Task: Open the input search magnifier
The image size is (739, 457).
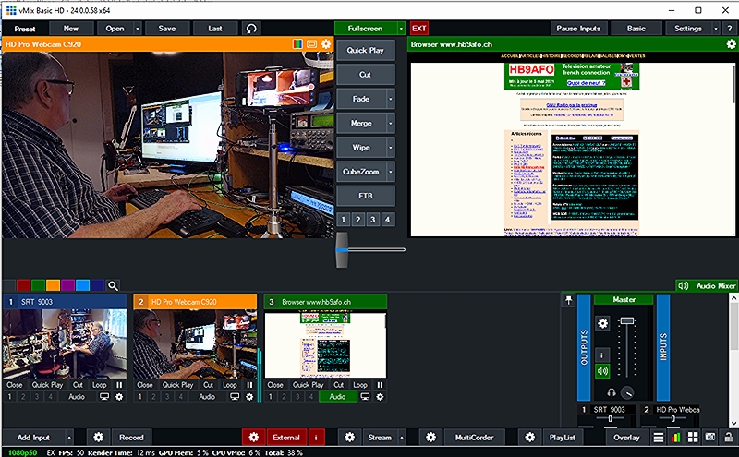Action: 114,286
